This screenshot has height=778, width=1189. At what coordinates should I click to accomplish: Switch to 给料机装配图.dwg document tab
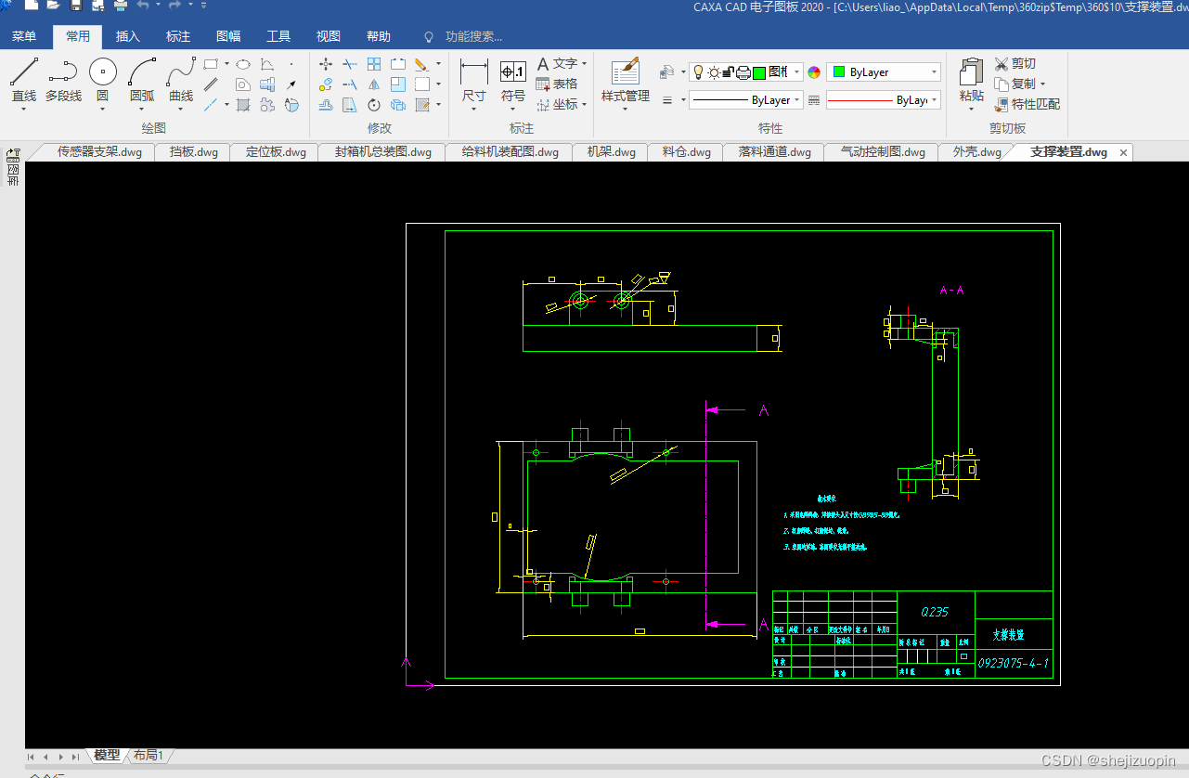click(510, 152)
